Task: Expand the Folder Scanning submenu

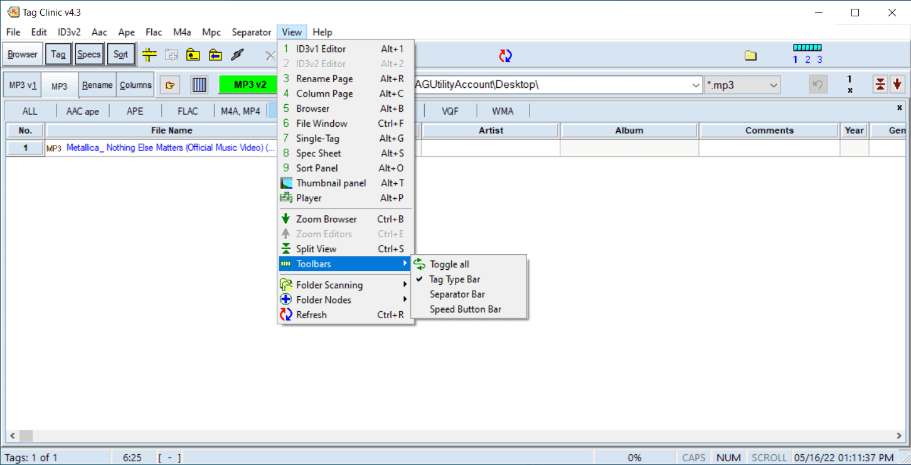Action: [x=346, y=285]
